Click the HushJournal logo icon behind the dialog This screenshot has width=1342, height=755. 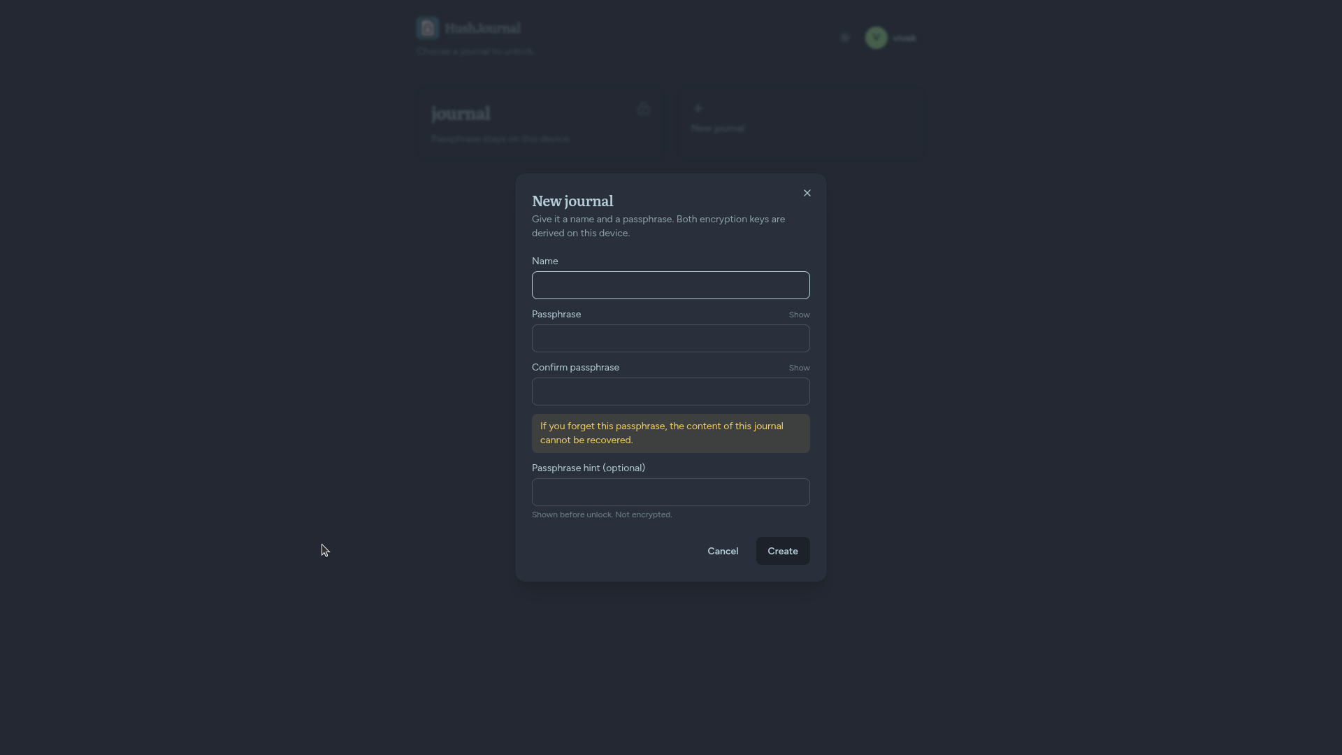428,28
